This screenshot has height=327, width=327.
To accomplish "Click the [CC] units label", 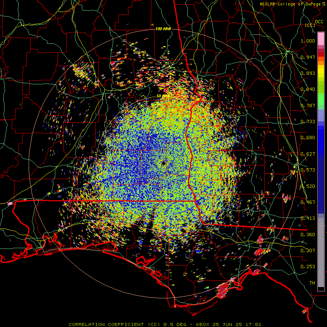I will coord(310,25).
